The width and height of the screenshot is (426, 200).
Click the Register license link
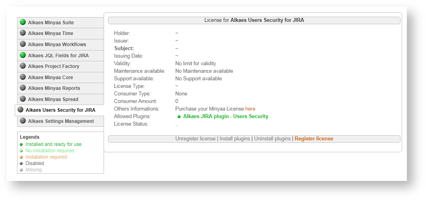pyautogui.click(x=314, y=139)
